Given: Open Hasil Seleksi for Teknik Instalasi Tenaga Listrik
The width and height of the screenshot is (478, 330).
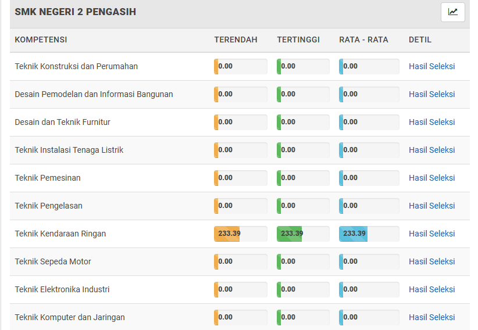Looking at the screenshot, I should click(431, 150).
